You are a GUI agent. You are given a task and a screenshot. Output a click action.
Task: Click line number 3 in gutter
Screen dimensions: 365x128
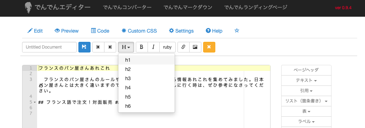tap(31, 79)
